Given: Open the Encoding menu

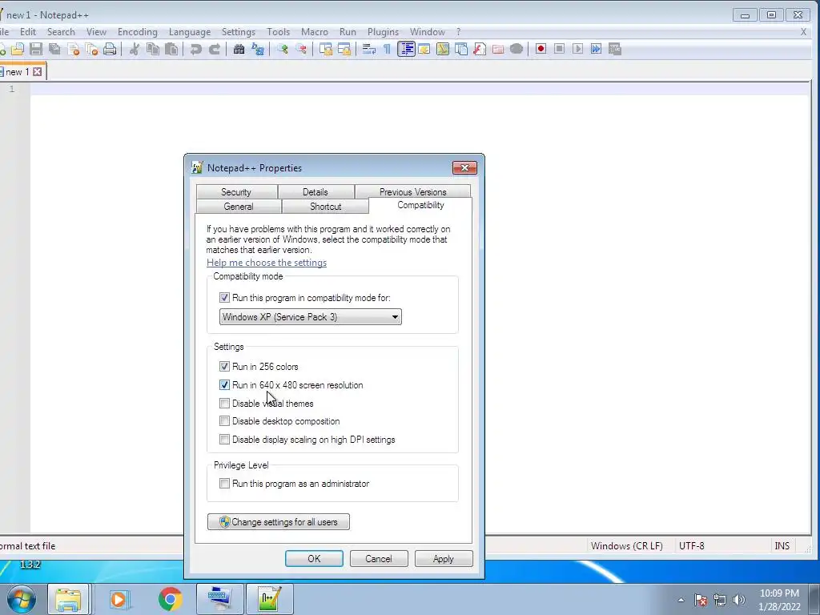Looking at the screenshot, I should (138, 32).
